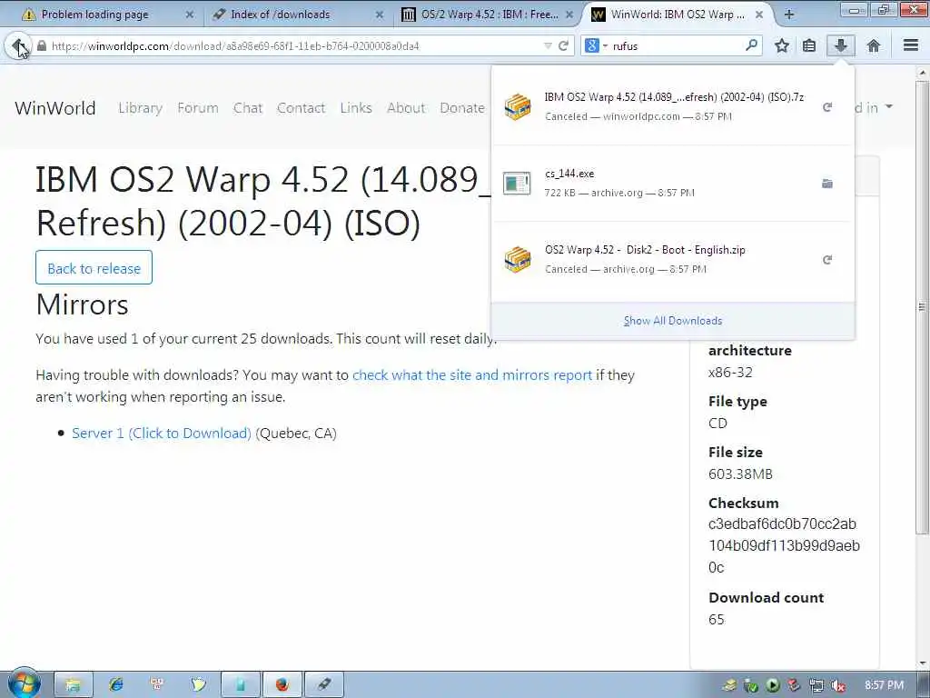Click the cs_144.exe download entry
The width and height of the screenshot is (930, 698).
[x=673, y=183]
